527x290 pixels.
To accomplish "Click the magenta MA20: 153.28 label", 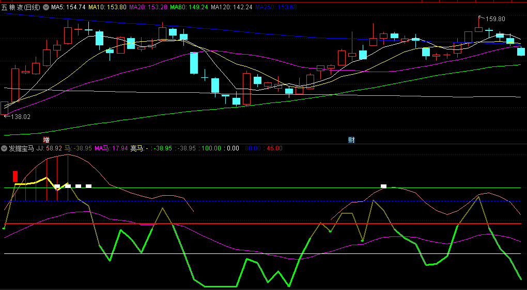I will pos(149,7).
